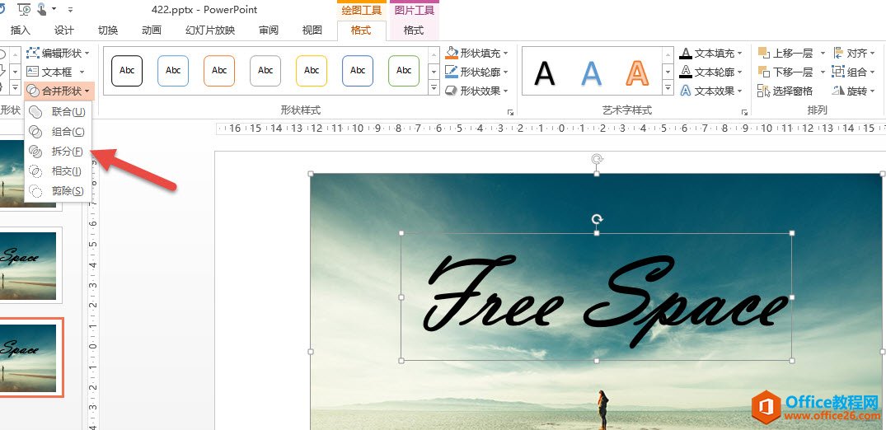Click the text box rotation handle

[x=597, y=219]
